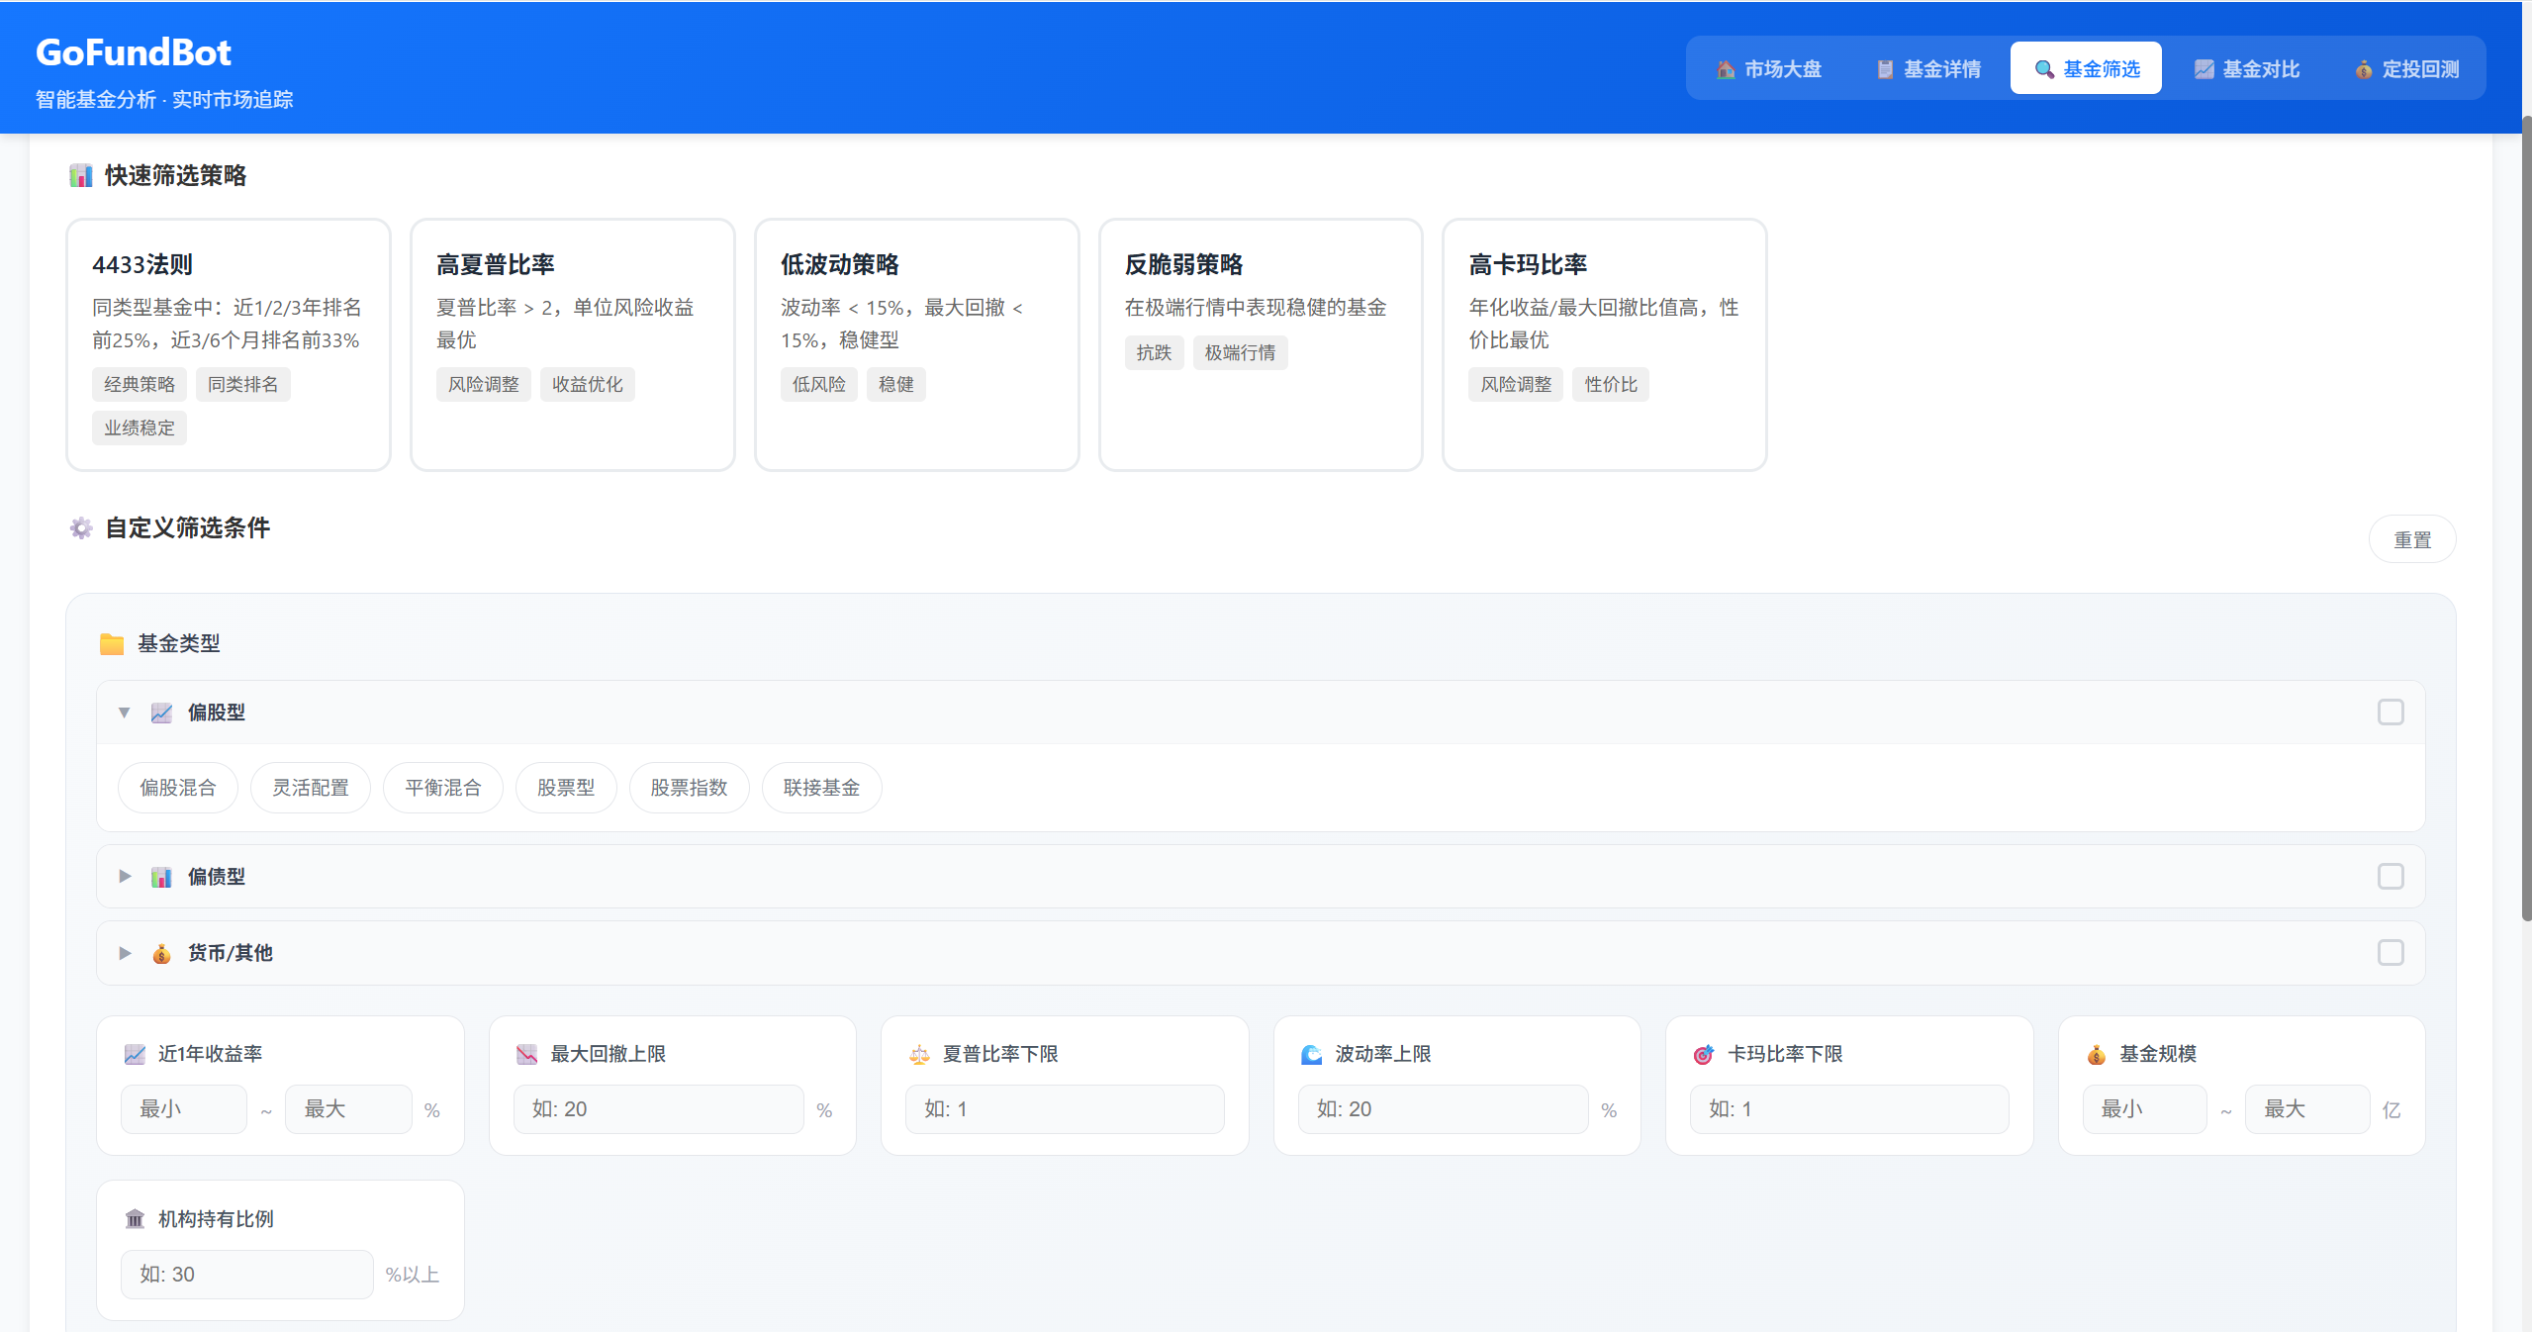Screen dimensions: 2532x1332
Task: Open the 市场大盘 tab
Action: 1768,68
